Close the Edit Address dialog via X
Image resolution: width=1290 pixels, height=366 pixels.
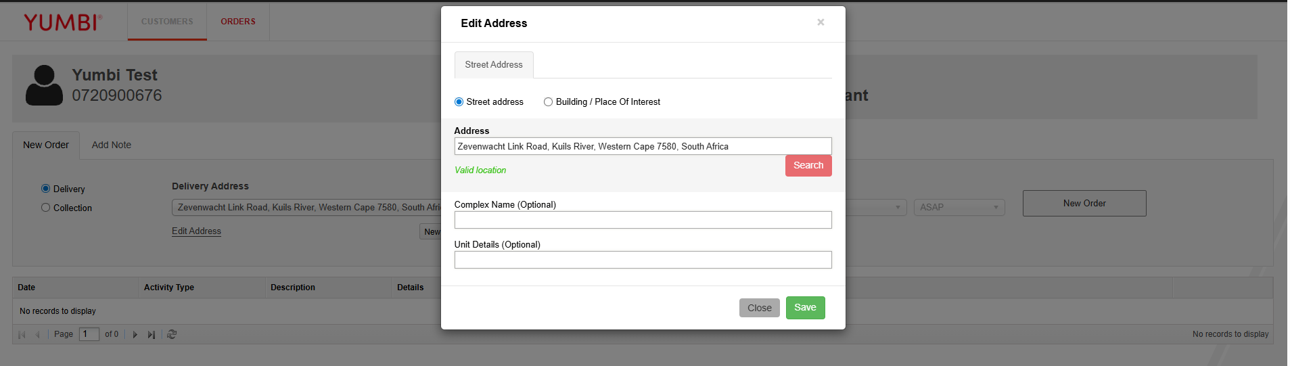click(x=820, y=22)
